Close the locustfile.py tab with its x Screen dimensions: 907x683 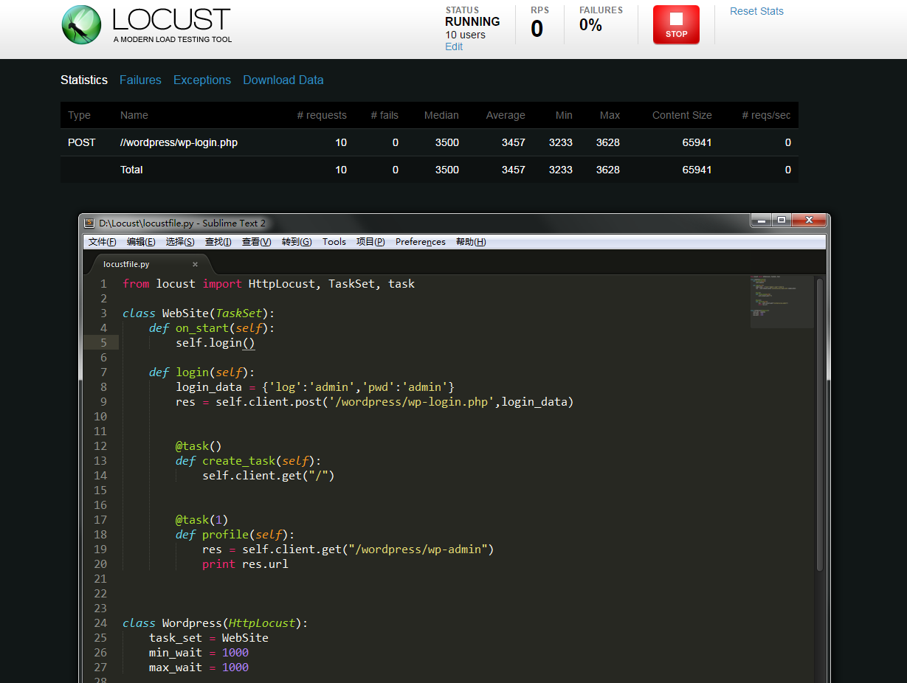point(195,264)
